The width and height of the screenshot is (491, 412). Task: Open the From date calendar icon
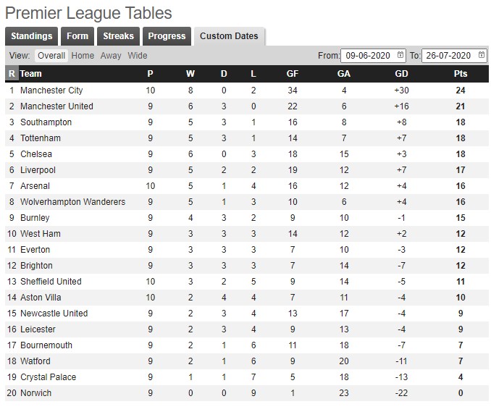coord(400,55)
